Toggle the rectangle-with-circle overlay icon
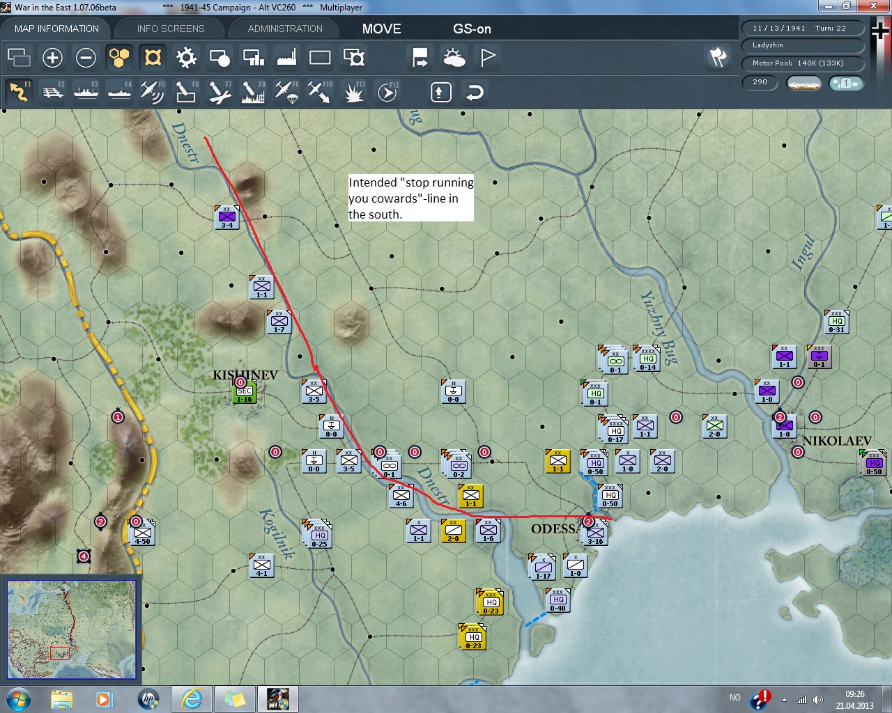 tap(220, 57)
